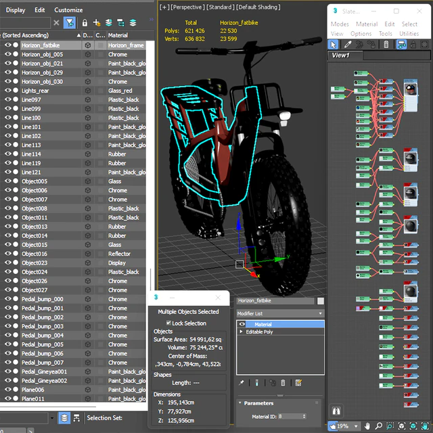
Task: Select Object015 in the scene list
Action: [x=35, y=245]
